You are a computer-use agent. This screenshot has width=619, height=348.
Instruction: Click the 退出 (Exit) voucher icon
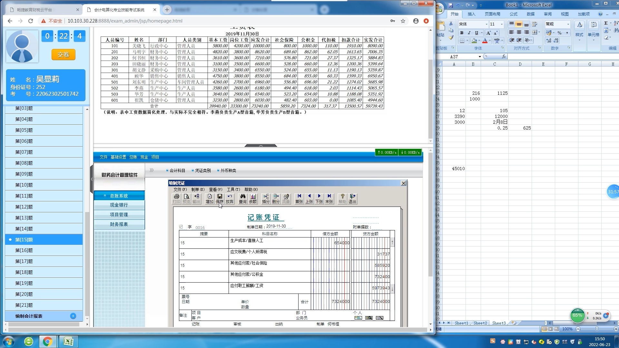point(352,198)
